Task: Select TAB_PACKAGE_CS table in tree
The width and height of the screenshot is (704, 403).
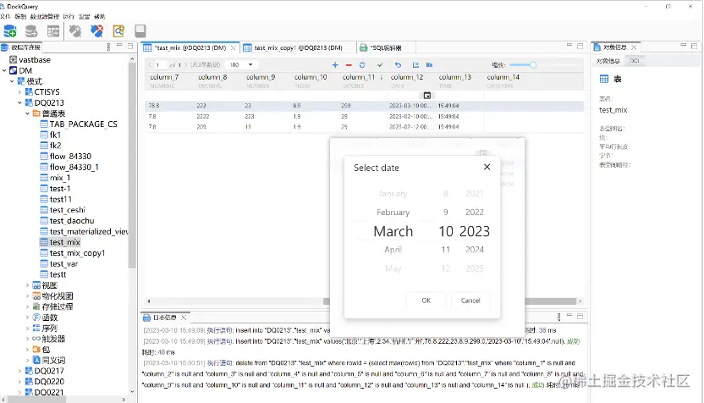Action: (x=84, y=124)
